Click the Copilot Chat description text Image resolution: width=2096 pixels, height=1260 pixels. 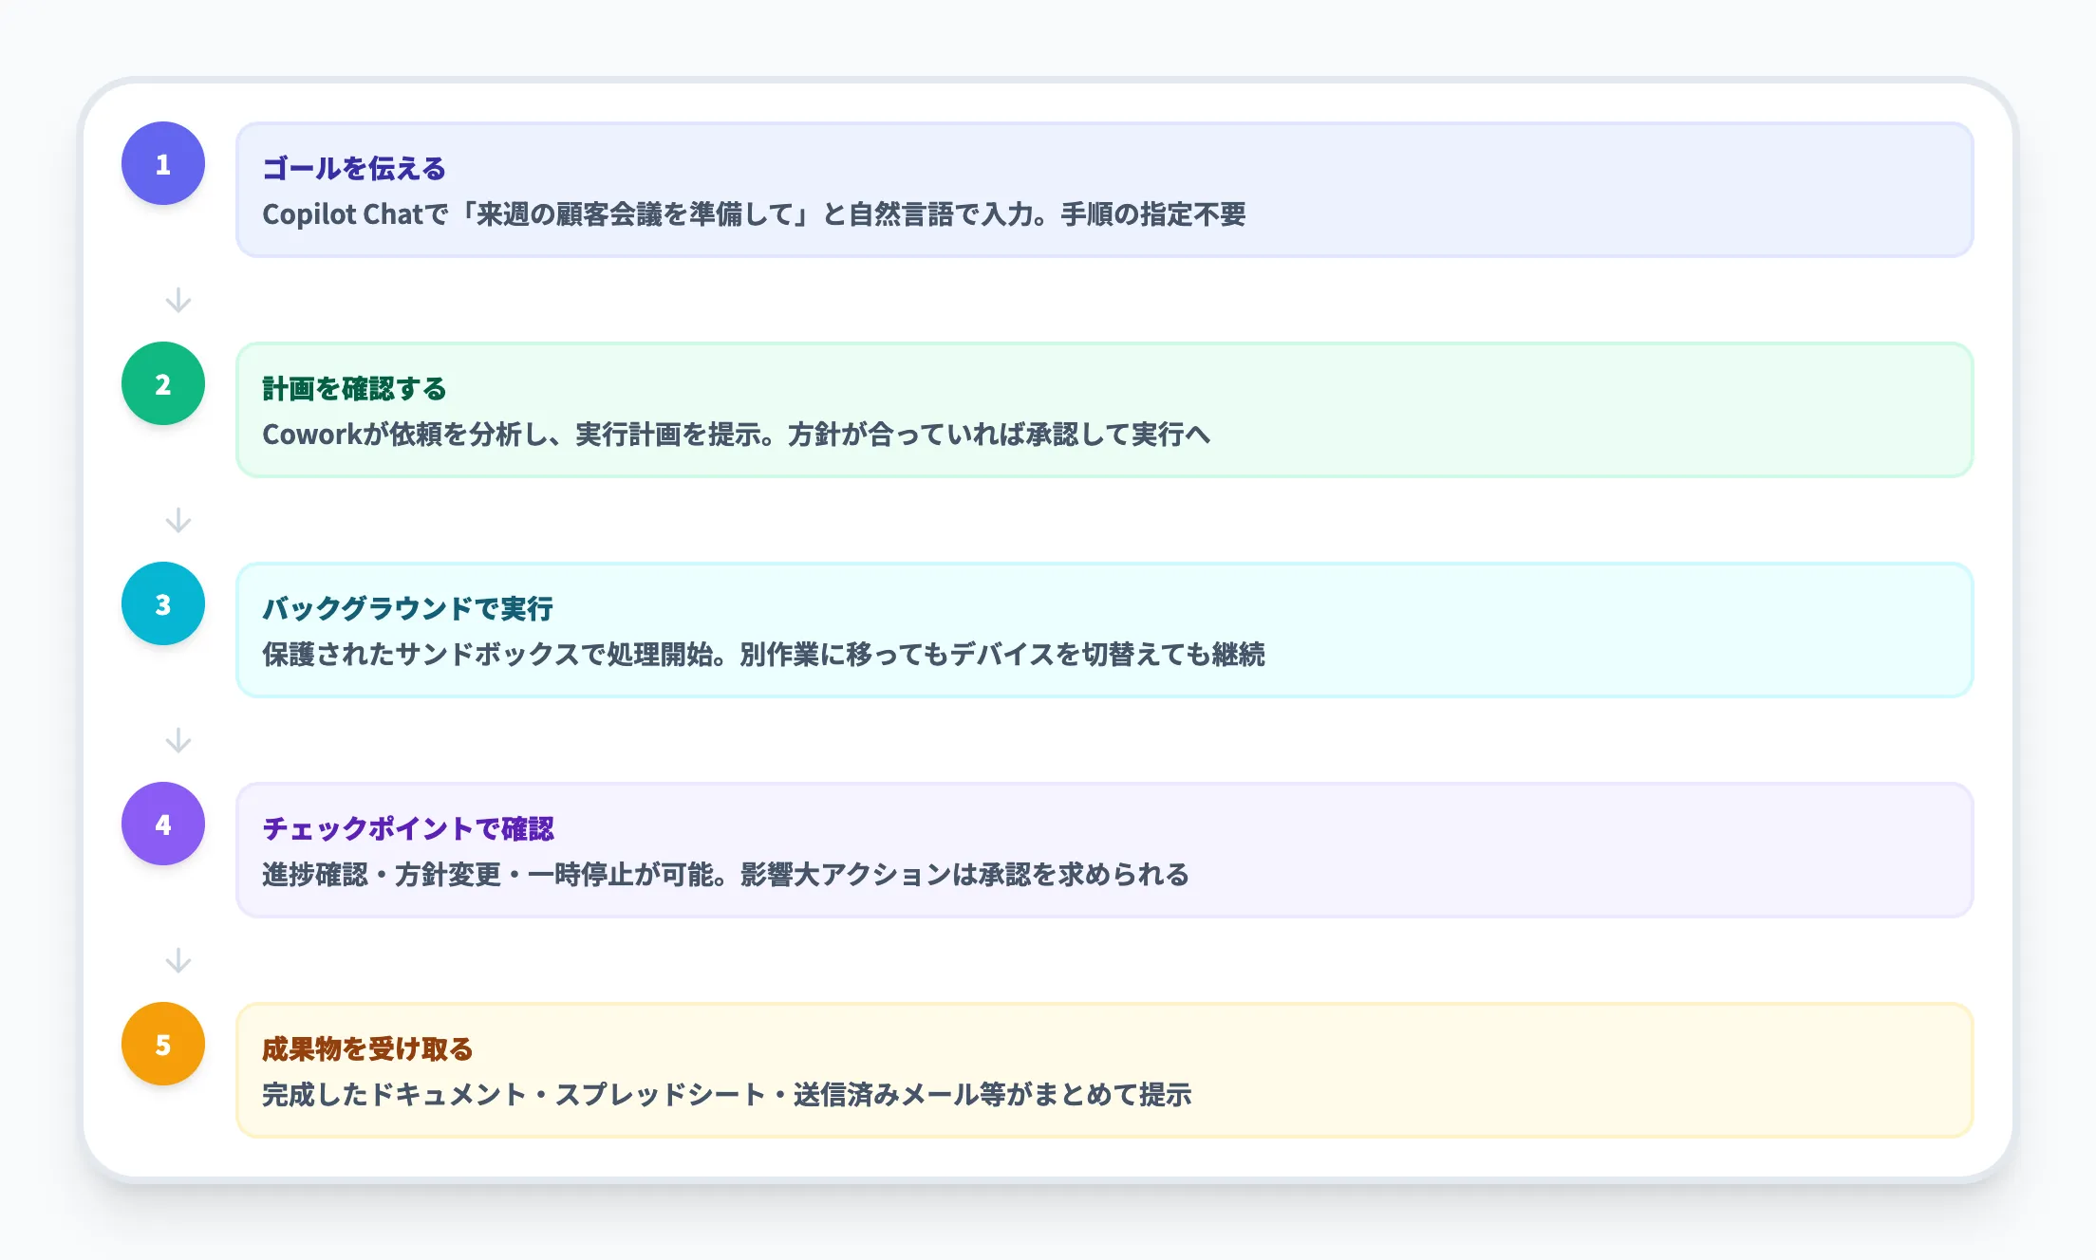(x=757, y=215)
